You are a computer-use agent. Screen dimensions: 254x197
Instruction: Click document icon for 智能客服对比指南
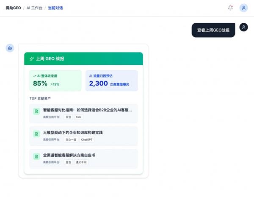[36, 111]
